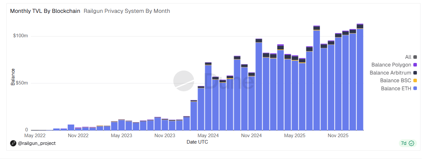Select the All legend label

[x=408, y=57]
